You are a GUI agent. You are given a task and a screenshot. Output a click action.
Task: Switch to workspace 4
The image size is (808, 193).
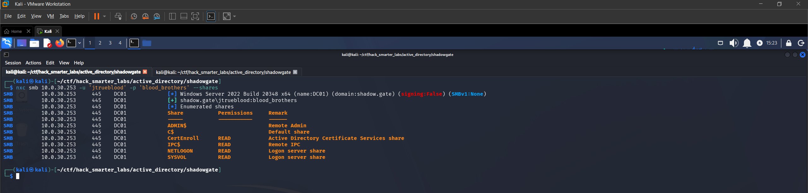coord(120,43)
